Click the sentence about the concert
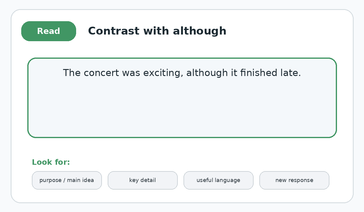364x212 pixels. tap(182, 73)
